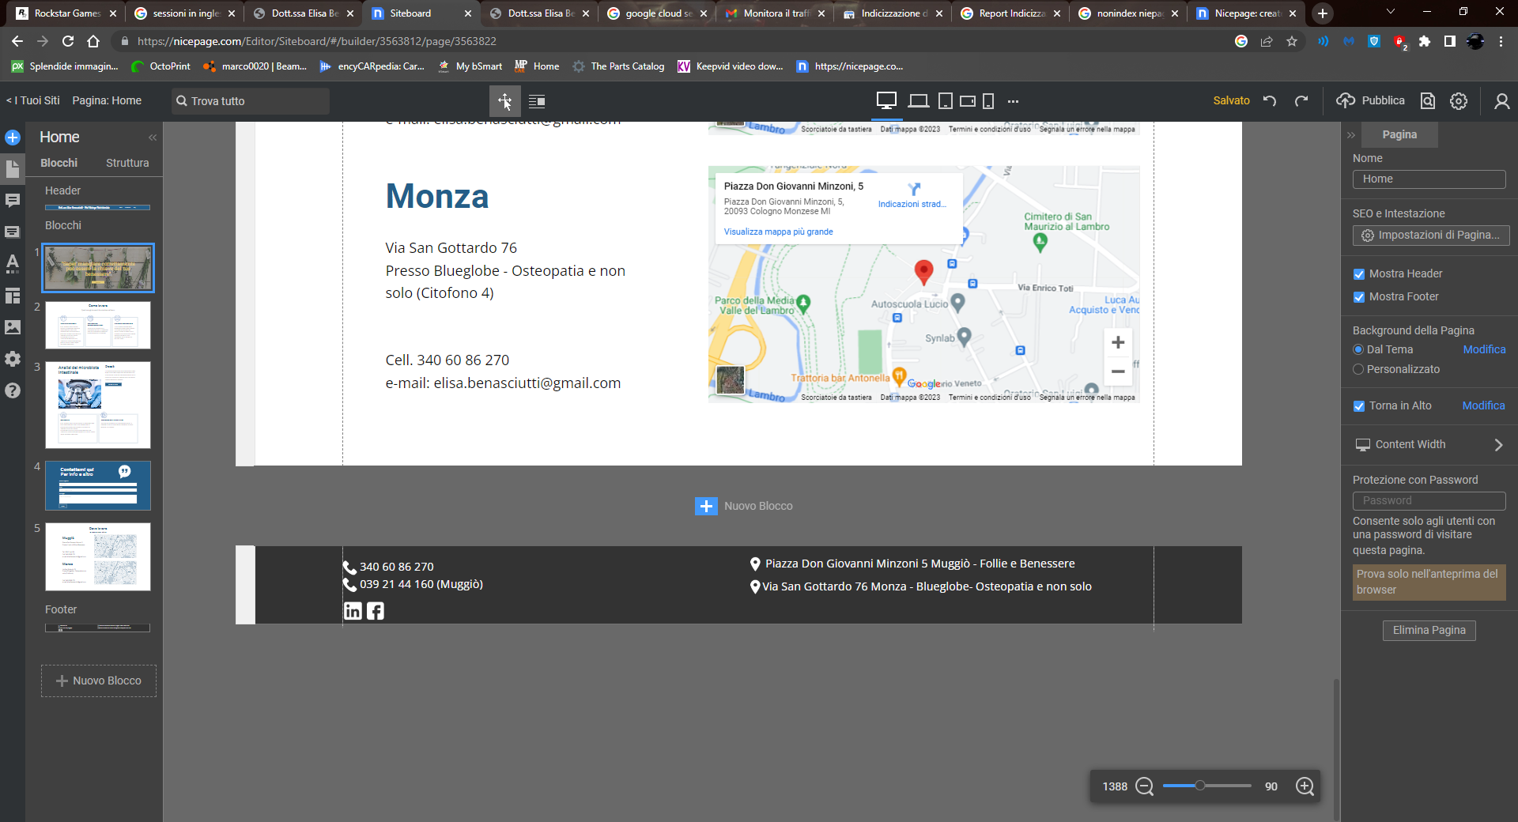1518x822 pixels.
Task: Switch to laptop view mode
Action: point(918,101)
